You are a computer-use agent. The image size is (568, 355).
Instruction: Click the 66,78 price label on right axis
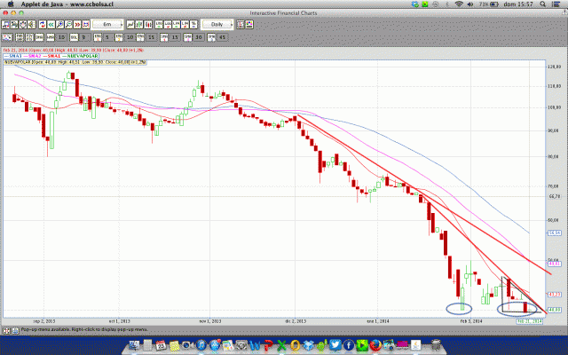coord(554,196)
